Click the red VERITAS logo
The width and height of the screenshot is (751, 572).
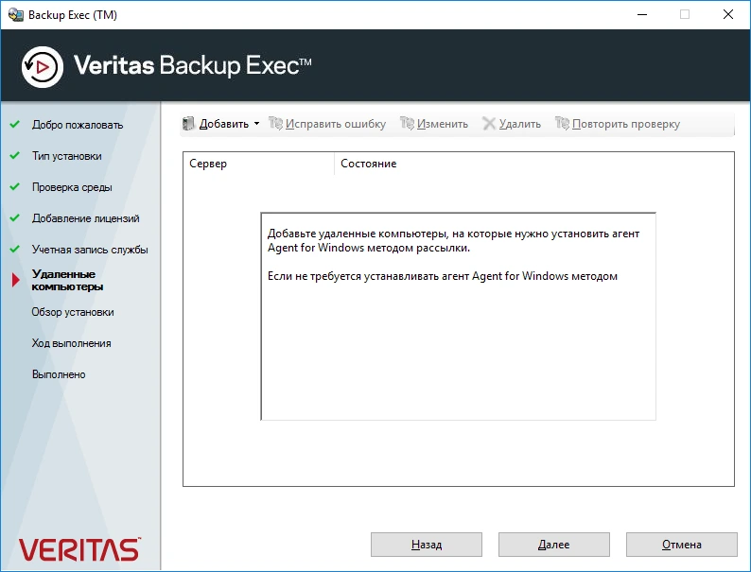(x=79, y=549)
